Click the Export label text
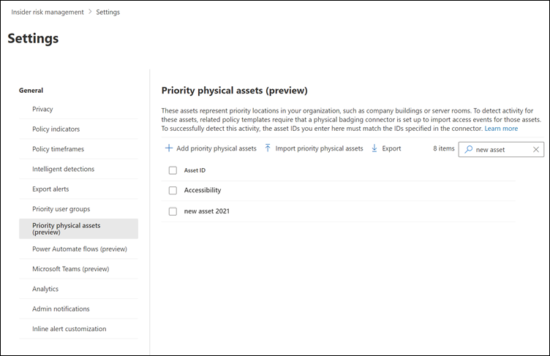The height and width of the screenshot is (356, 550). (x=391, y=148)
